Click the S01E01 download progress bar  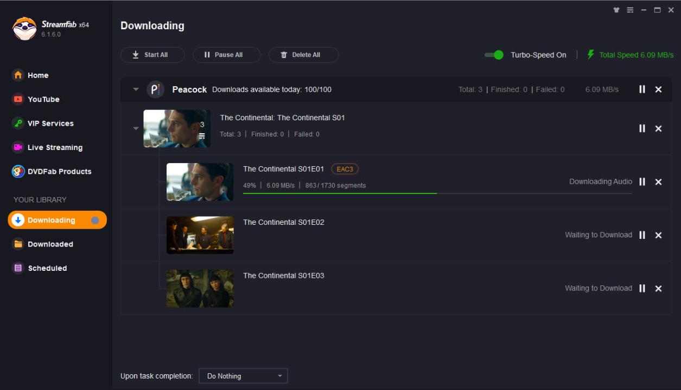click(437, 193)
